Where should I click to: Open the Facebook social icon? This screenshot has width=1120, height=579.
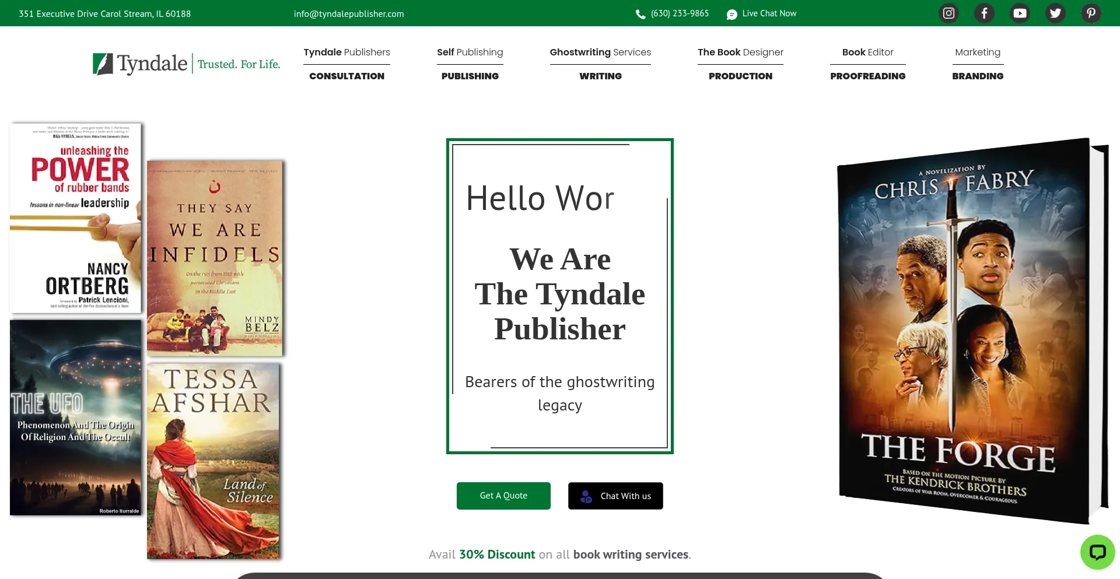[x=984, y=13]
